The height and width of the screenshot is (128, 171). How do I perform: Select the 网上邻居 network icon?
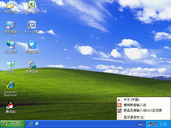click(x=11, y=45)
